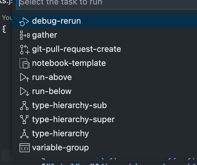Click the variable-group icon
The image size is (197, 165).
(24, 148)
